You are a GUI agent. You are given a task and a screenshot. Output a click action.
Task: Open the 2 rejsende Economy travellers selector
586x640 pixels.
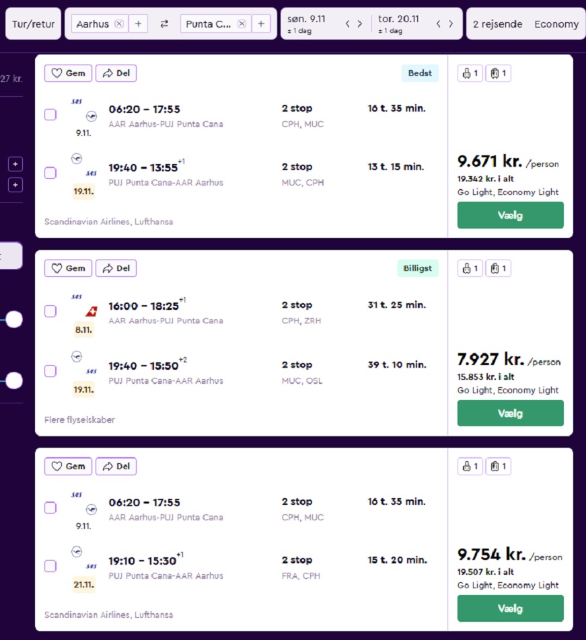click(525, 24)
